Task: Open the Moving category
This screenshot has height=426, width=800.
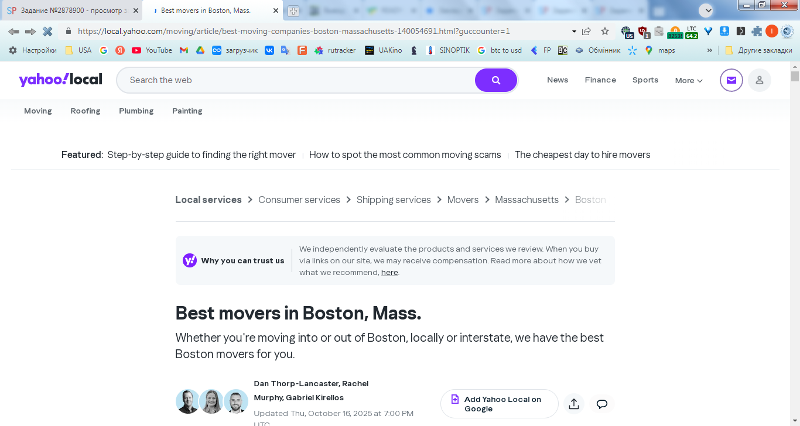Action: pyautogui.click(x=38, y=111)
